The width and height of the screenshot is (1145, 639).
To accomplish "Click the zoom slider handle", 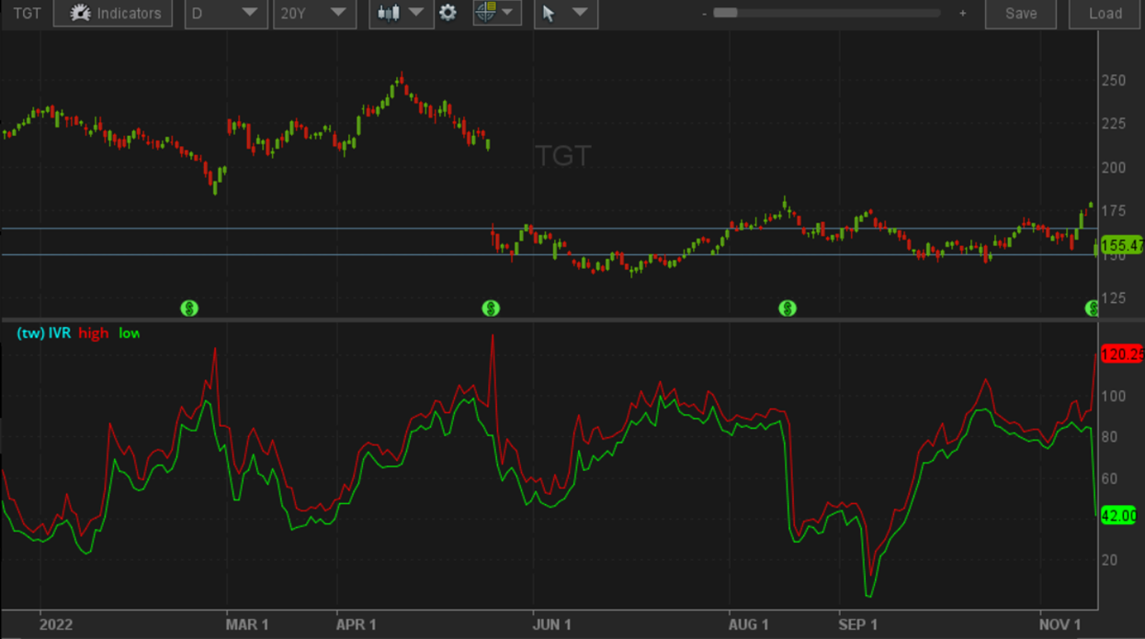I will click(726, 14).
